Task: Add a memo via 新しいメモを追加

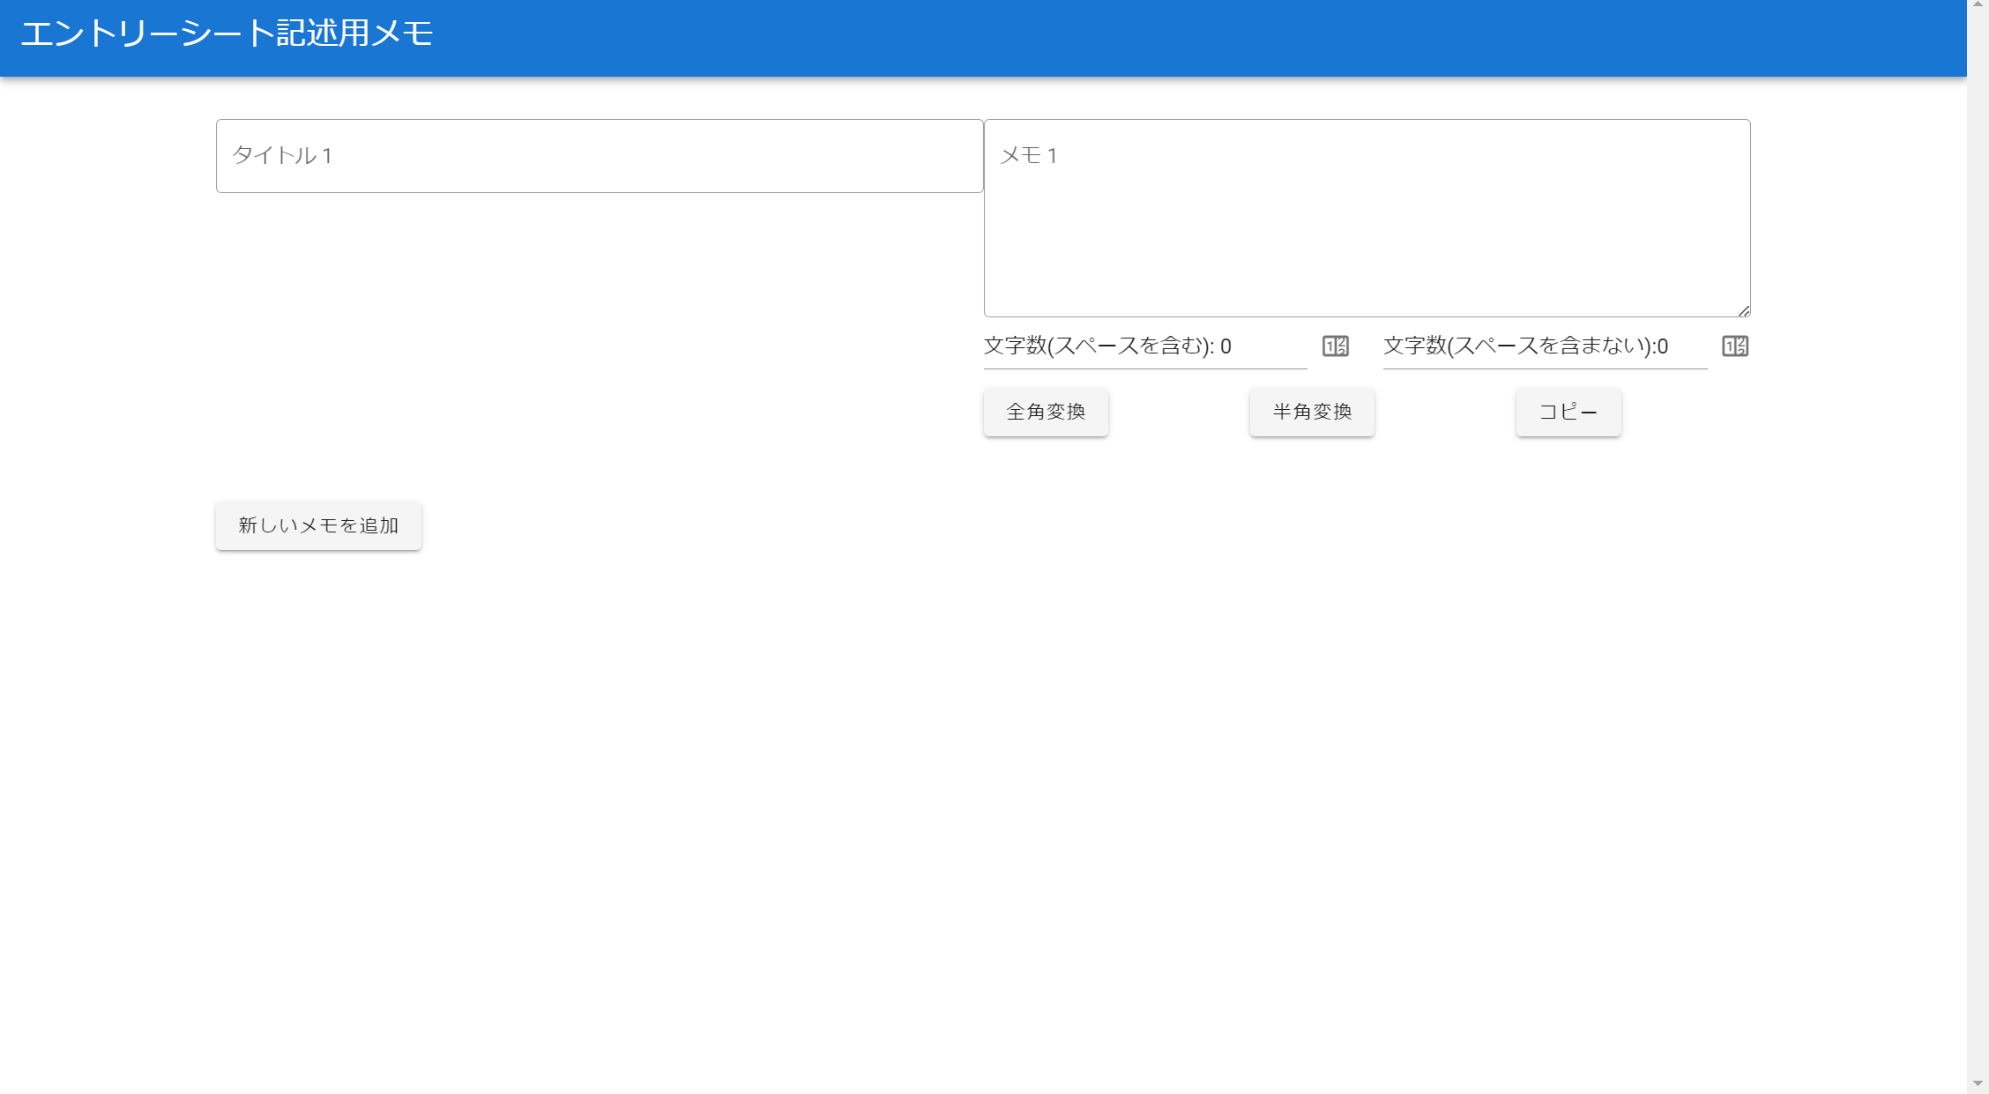Action: 318,525
